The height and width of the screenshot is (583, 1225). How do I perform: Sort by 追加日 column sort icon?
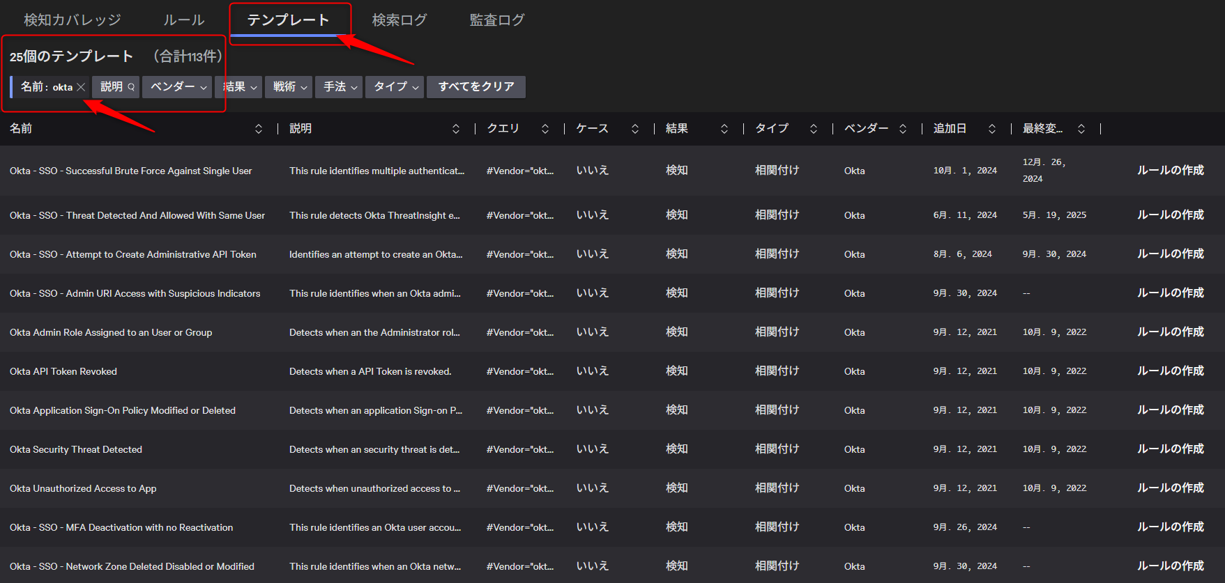tap(992, 129)
